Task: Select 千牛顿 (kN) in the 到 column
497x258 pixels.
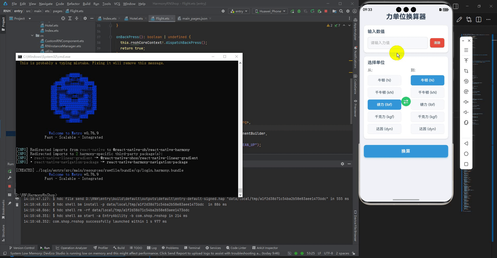Action: coord(427,92)
